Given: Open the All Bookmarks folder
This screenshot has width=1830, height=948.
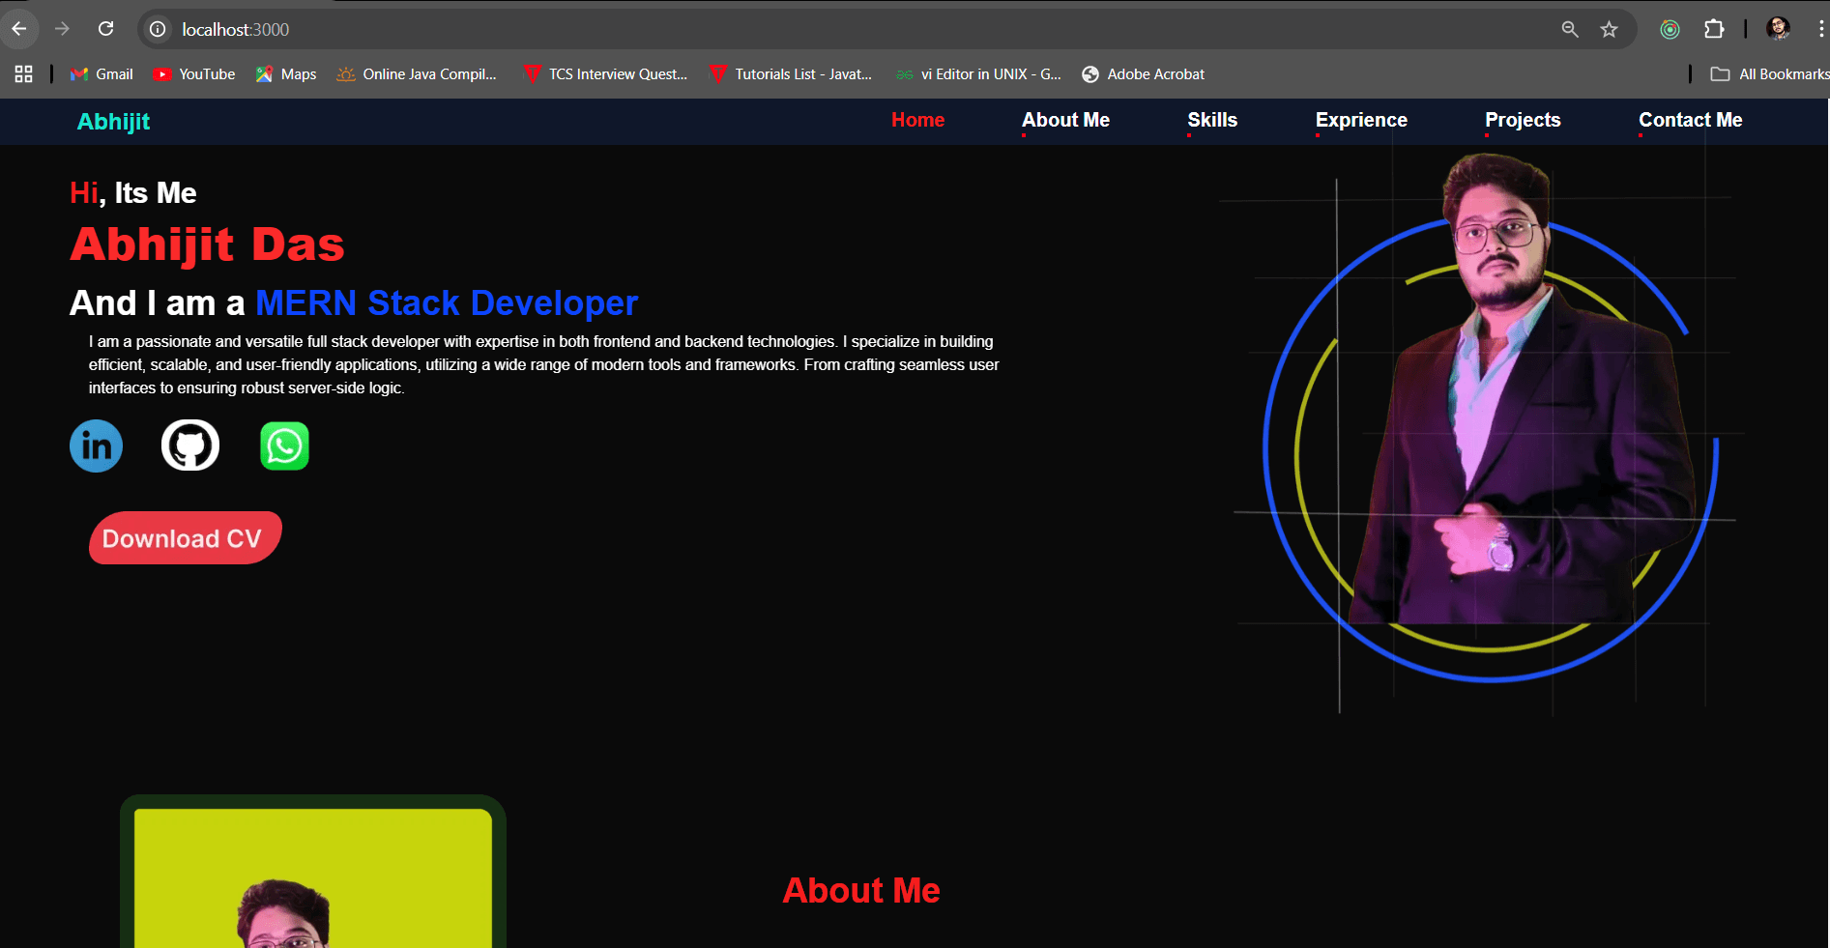Looking at the screenshot, I should tap(1769, 74).
